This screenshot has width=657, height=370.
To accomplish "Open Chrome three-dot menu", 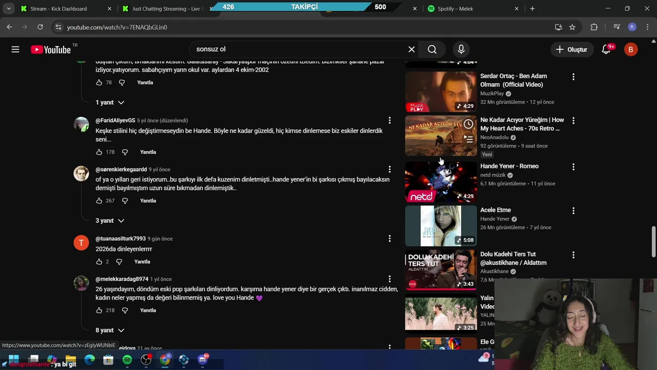I will (x=647, y=27).
